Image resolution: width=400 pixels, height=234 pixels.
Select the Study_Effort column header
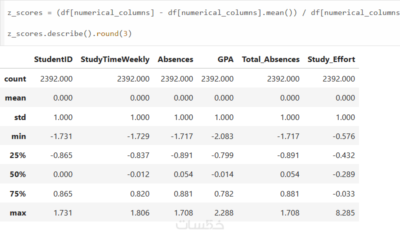pyautogui.click(x=331, y=59)
